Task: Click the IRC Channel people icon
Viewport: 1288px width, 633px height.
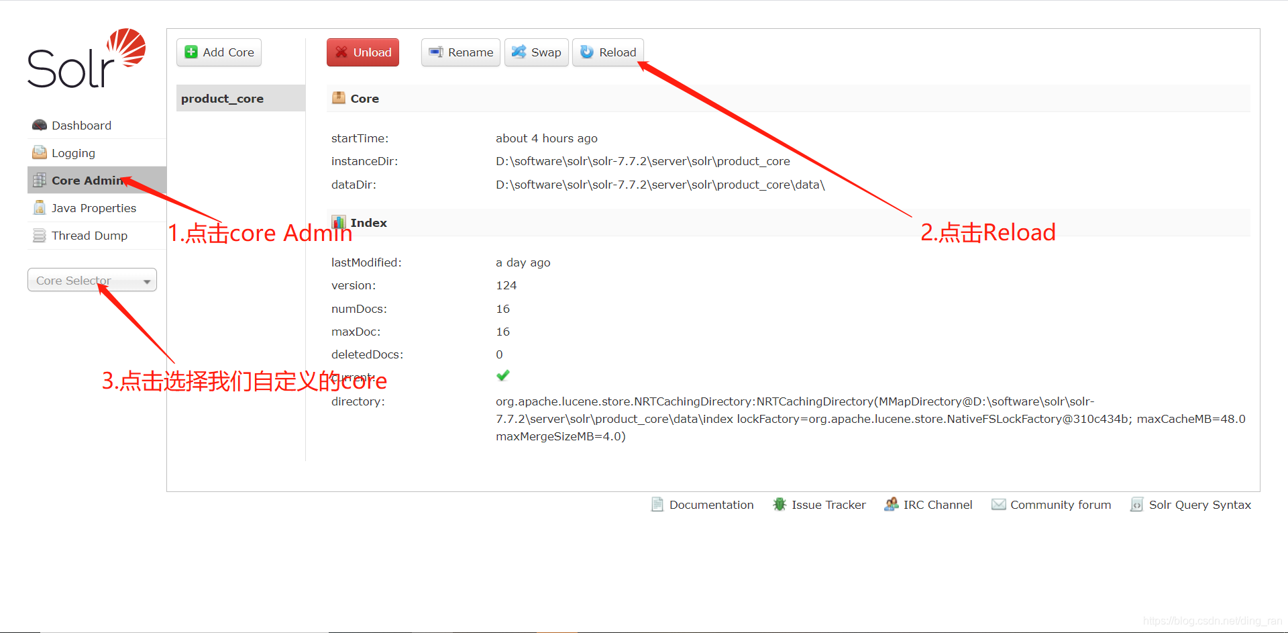Action: tap(891, 504)
